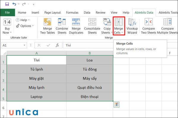Open the File tab
This screenshot has height=118, width=178.
(x=7, y=12)
